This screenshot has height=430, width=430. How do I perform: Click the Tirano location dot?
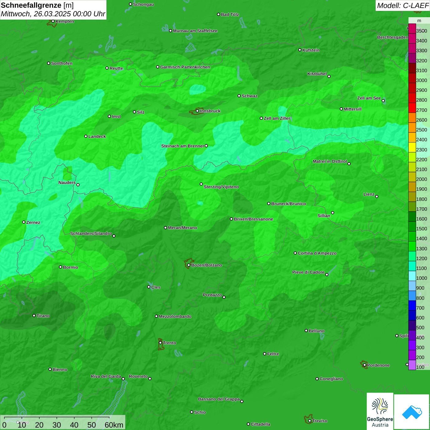click(x=34, y=315)
